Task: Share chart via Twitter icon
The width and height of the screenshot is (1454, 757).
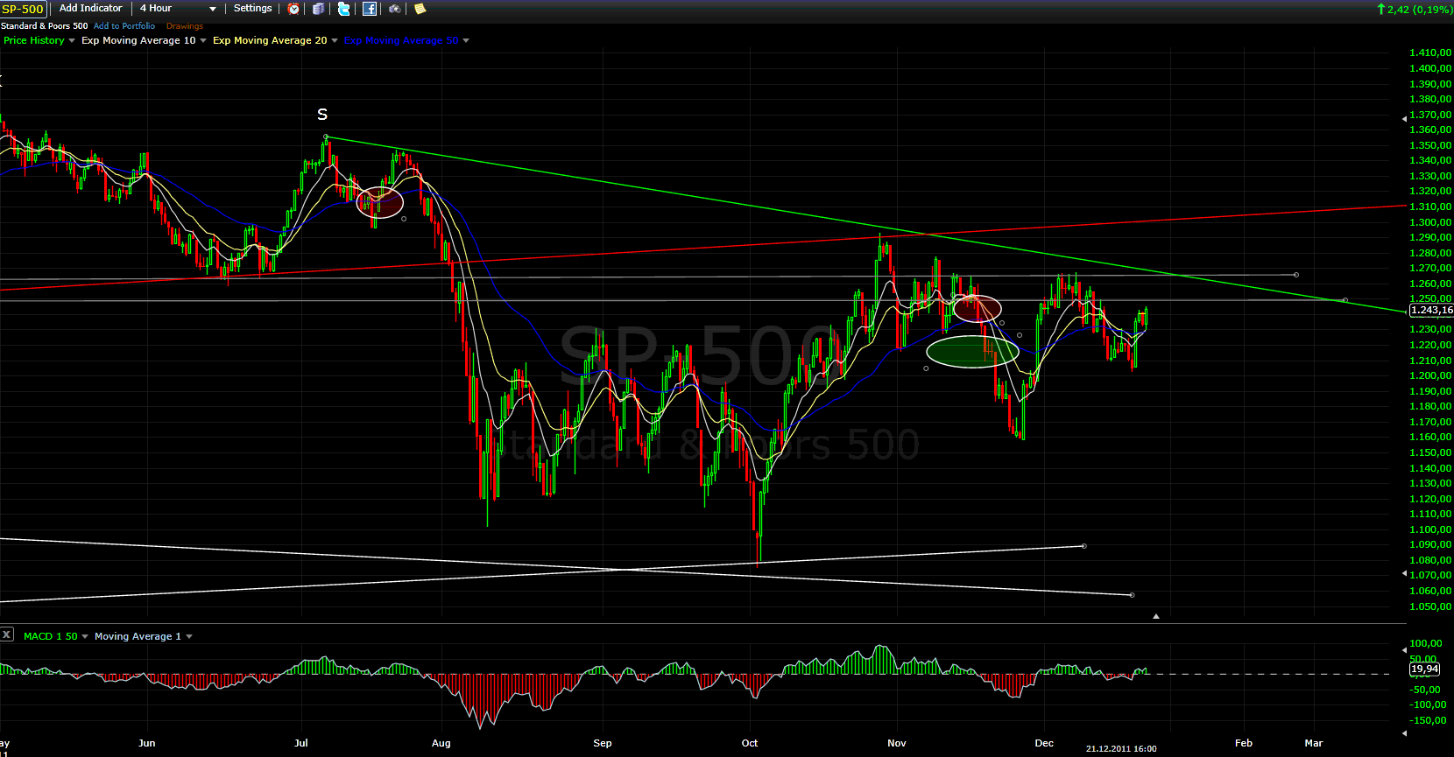Action: (x=344, y=9)
